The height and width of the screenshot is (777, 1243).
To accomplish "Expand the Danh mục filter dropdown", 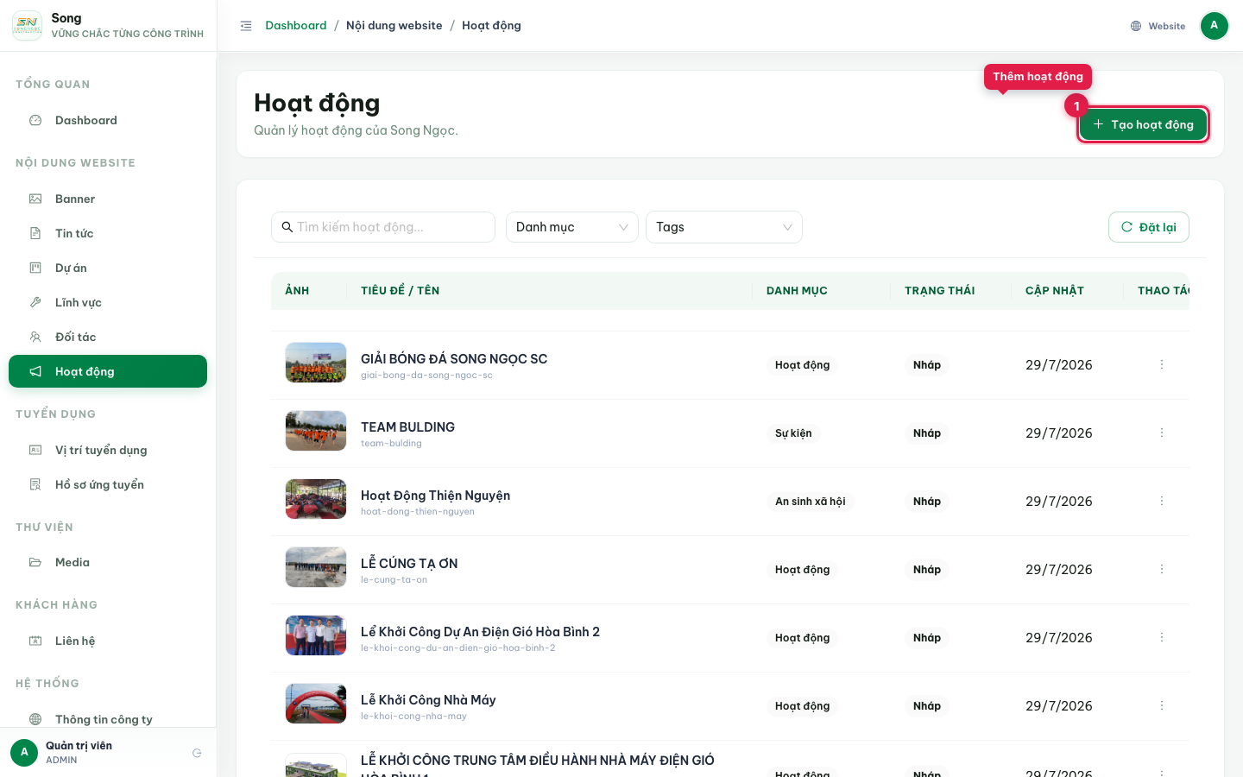I will coord(572,227).
